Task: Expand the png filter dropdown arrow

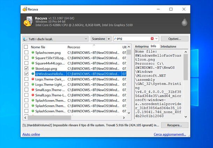Action: 156,39
